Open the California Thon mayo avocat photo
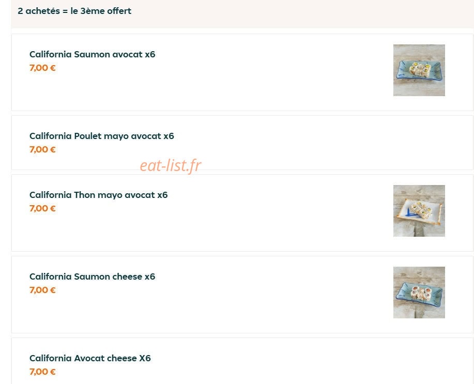This screenshot has width=474, height=384. [x=419, y=211]
